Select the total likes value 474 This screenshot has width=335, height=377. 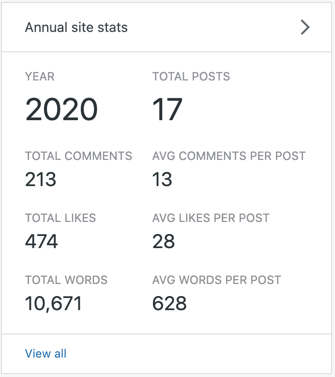(x=42, y=241)
